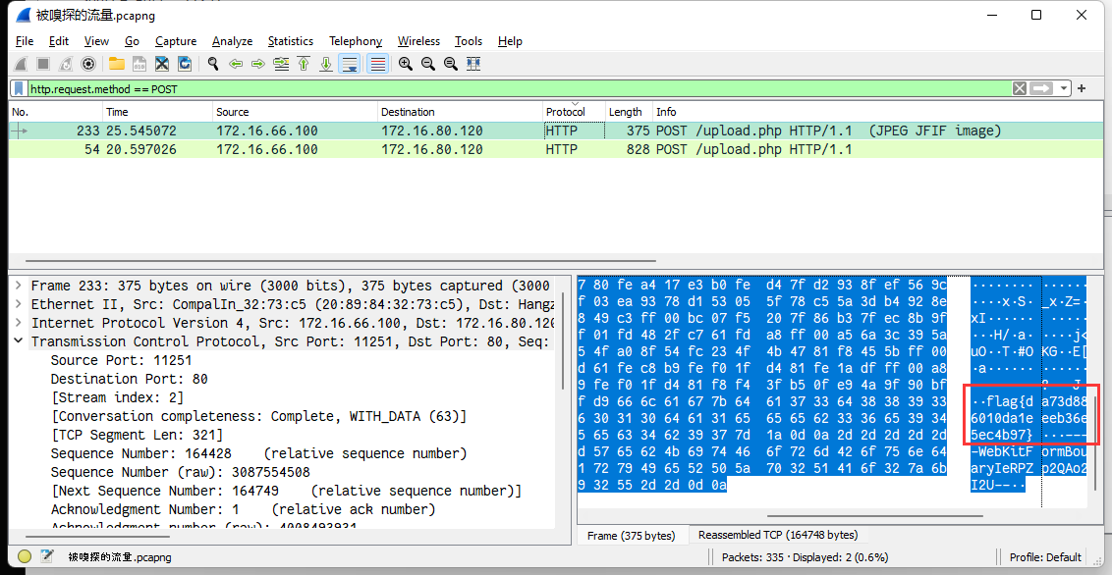The height and width of the screenshot is (575, 1112).
Task: Switch to Reassembled TCP tab
Action: 778,535
